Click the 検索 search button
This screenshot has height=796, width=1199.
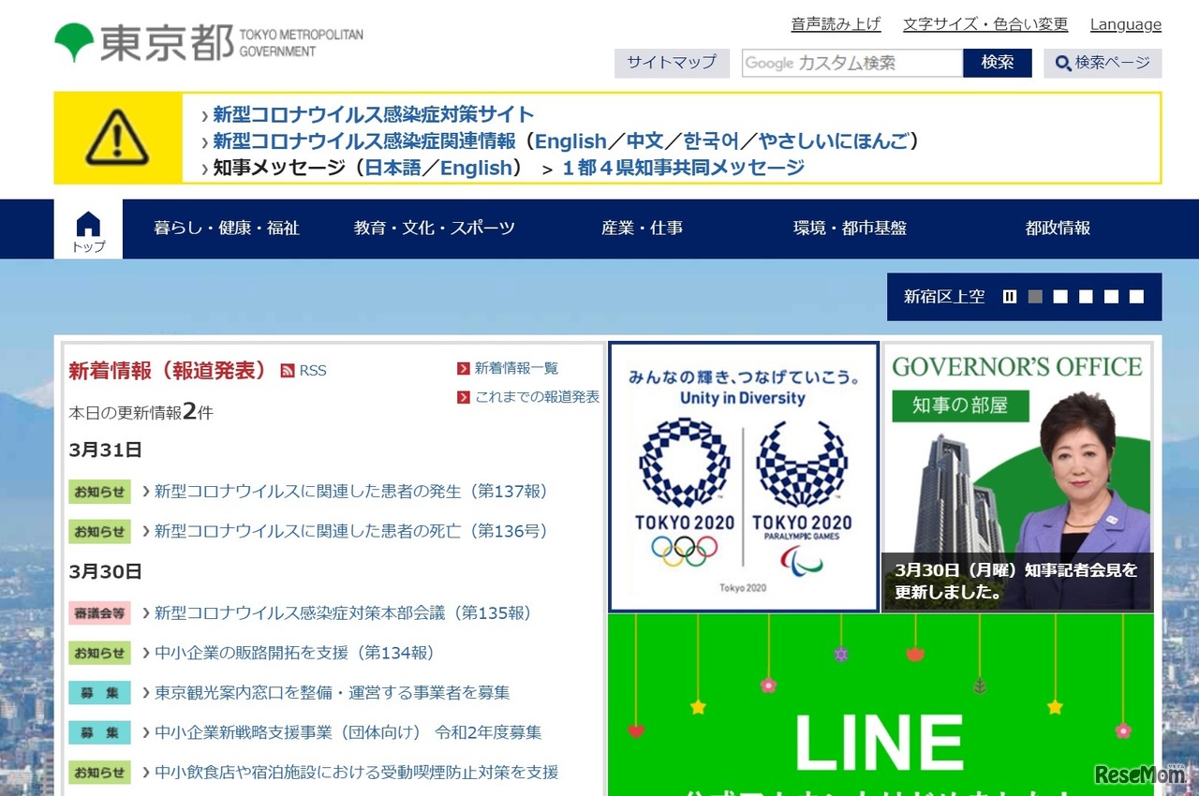coord(997,64)
